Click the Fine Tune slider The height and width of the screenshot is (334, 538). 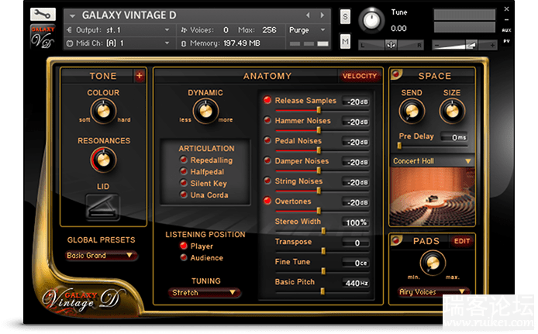[x=322, y=271]
